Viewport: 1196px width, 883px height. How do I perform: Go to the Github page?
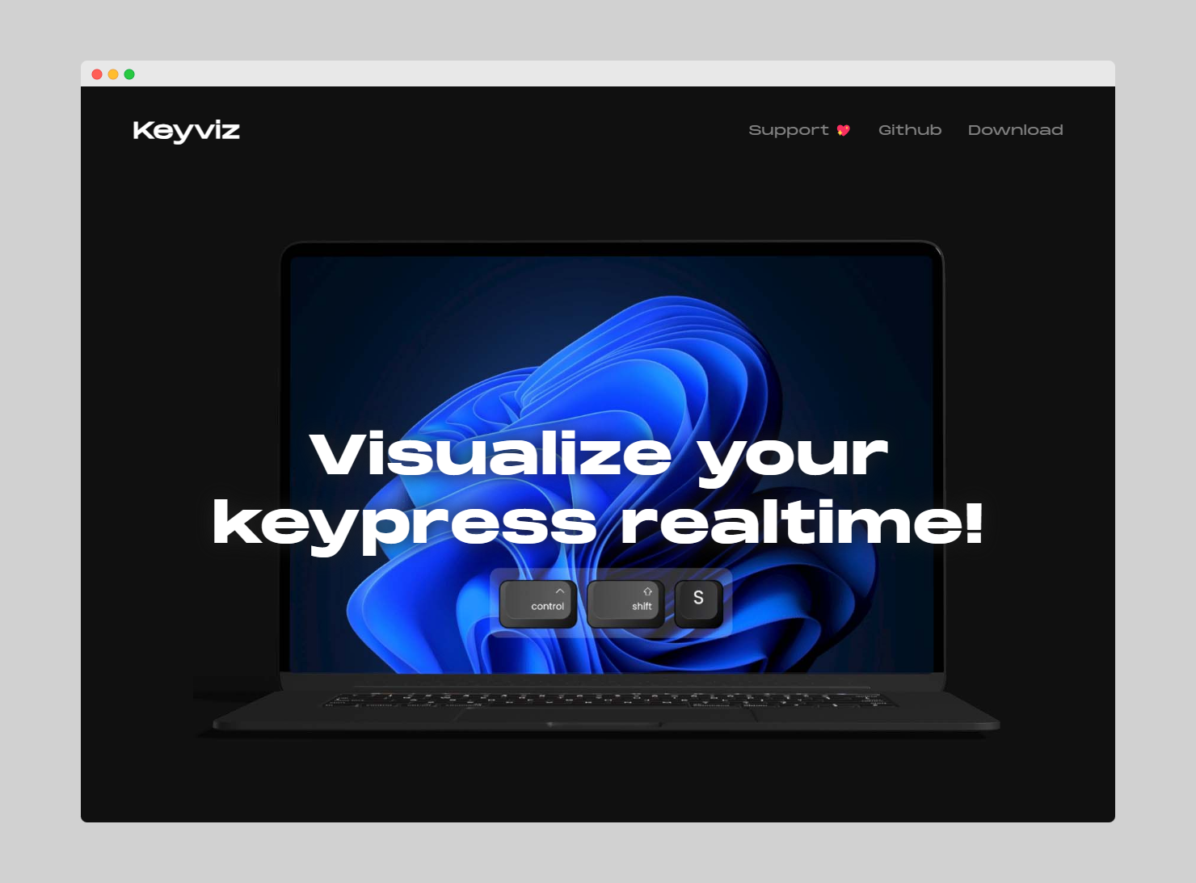910,130
